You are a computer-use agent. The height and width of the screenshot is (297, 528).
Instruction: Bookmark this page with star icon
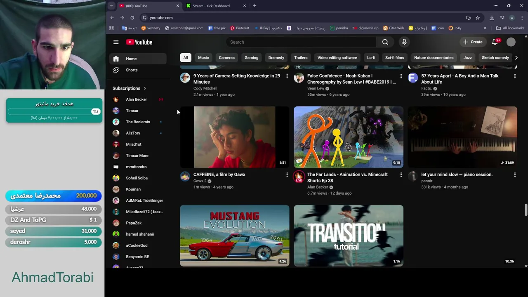[478, 18]
